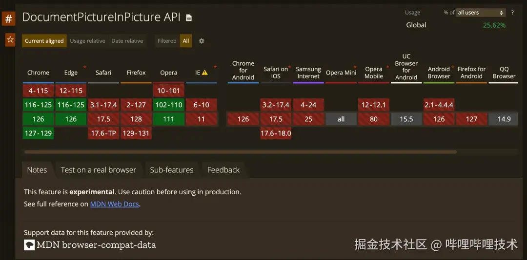The image size is (527, 260).
Task: Click the IE warning triangle icon
Action: point(205,73)
